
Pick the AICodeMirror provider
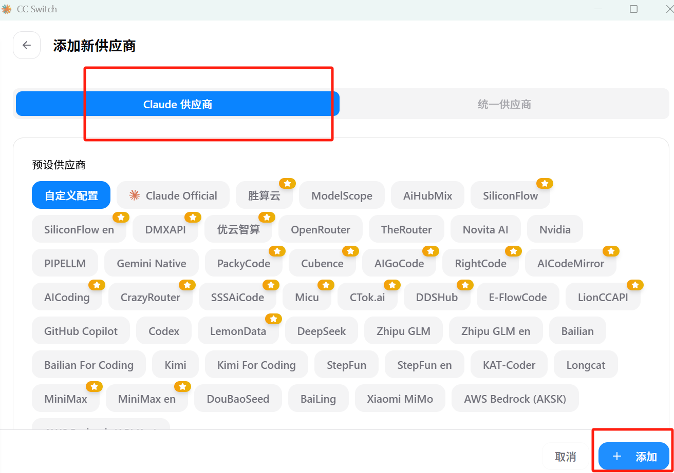(571, 263)
